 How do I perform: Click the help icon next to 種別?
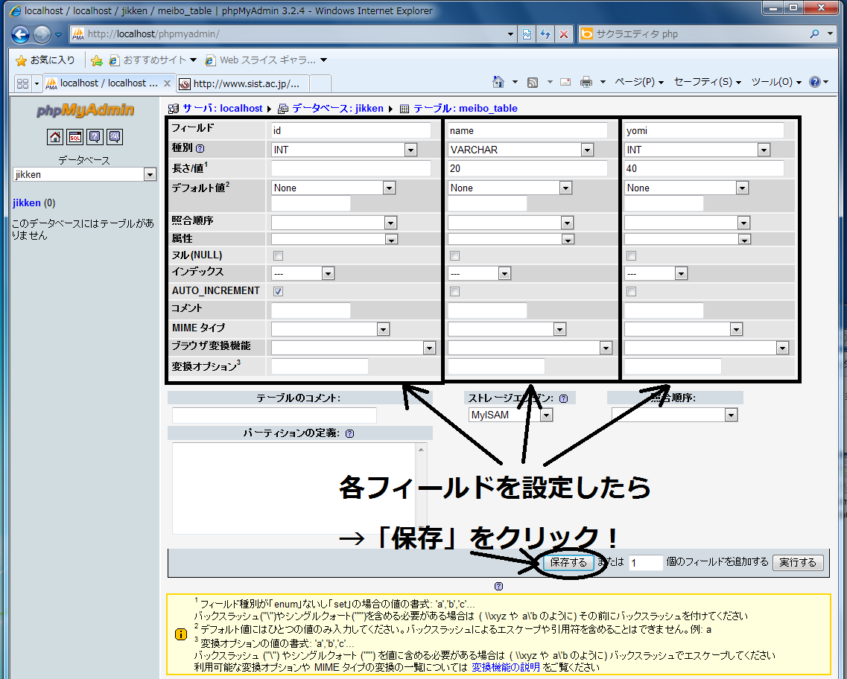pyautogui.click(x=200, y=149)
